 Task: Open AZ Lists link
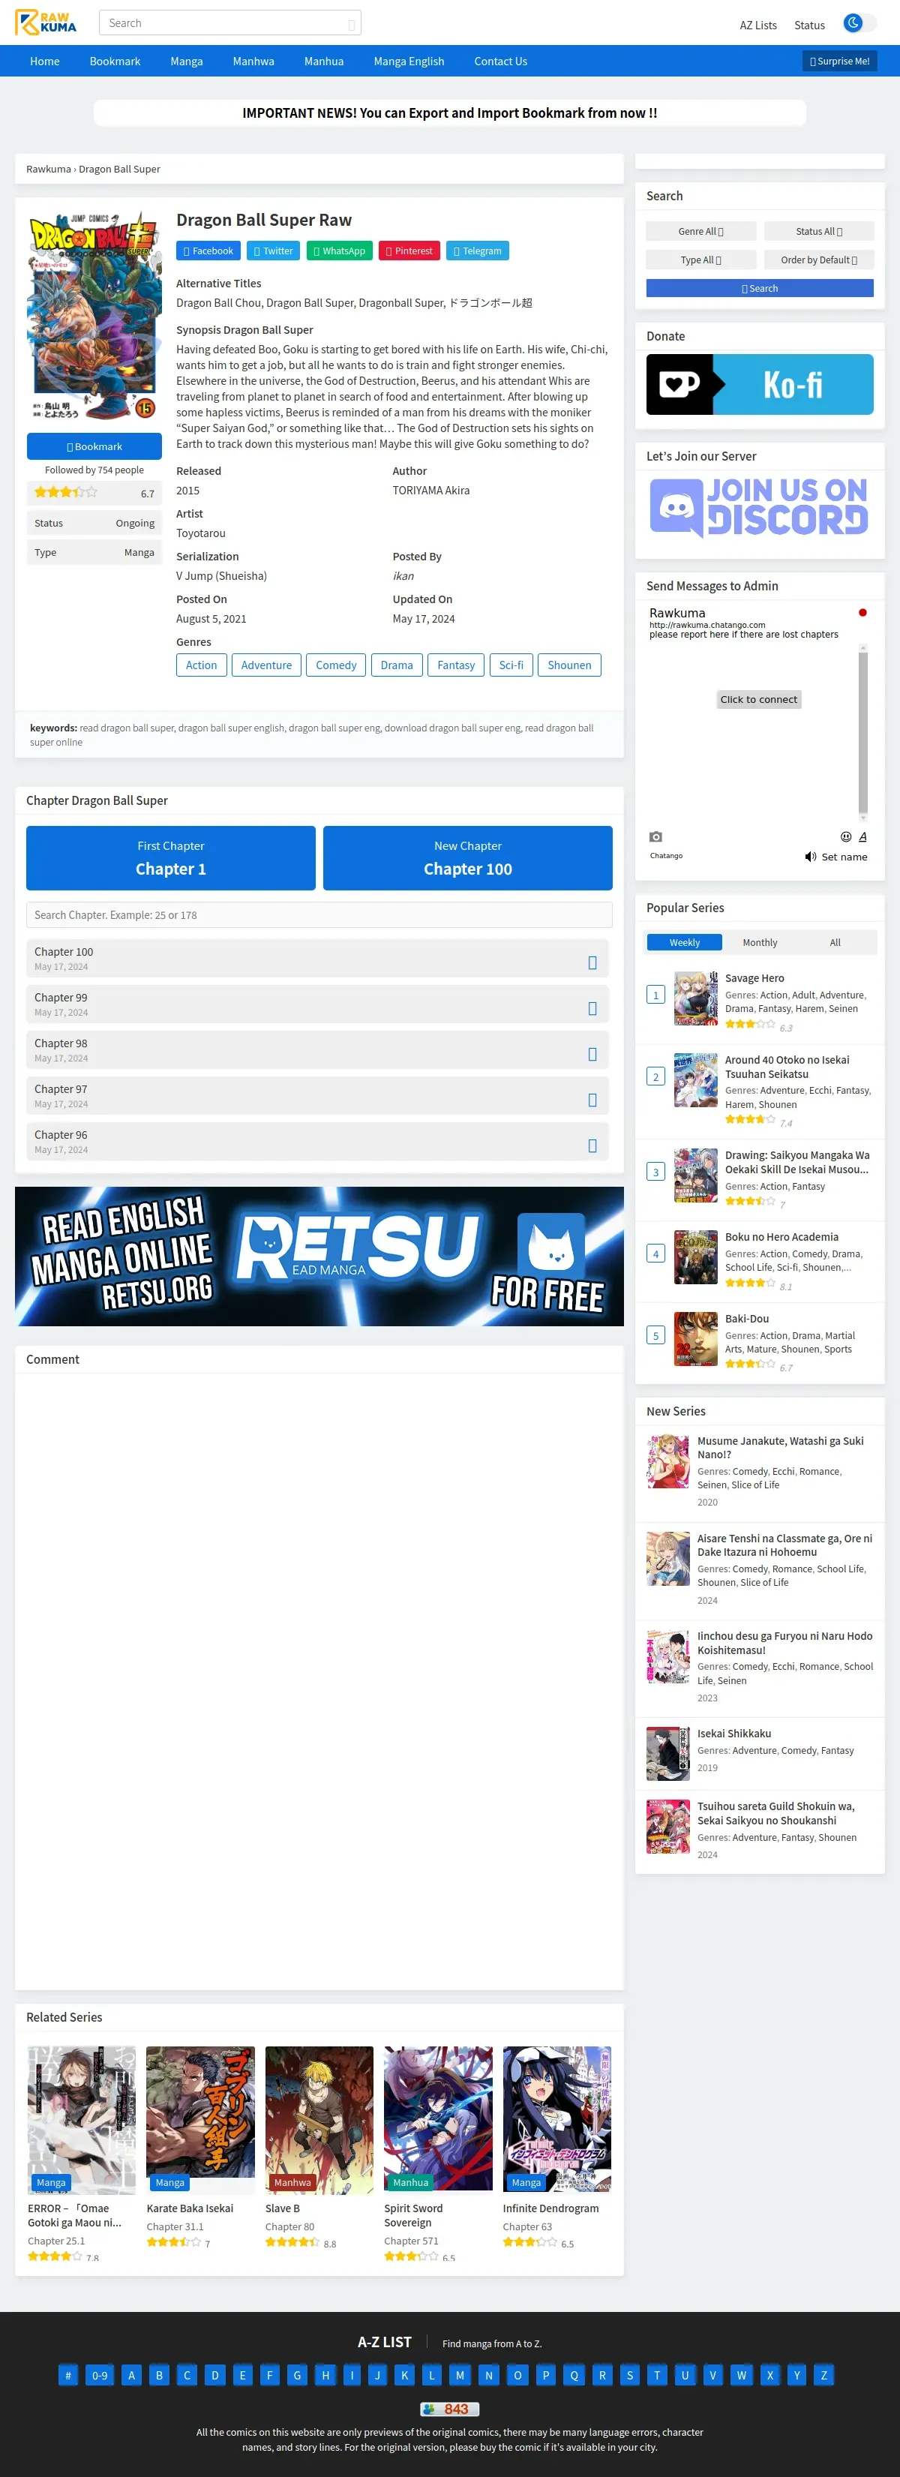pos(759,26)
